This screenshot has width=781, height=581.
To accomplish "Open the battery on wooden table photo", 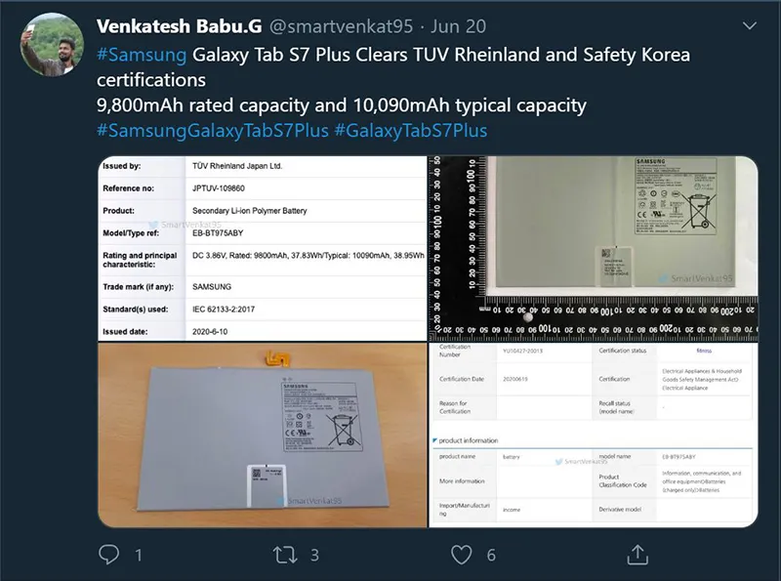I will [x=263, y=435].
